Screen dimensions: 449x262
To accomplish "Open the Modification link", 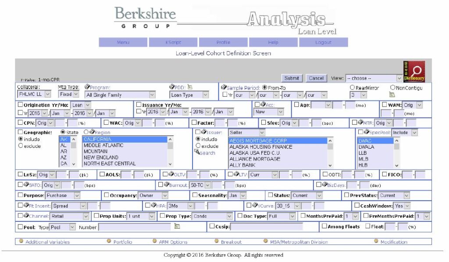I will 394,242.
